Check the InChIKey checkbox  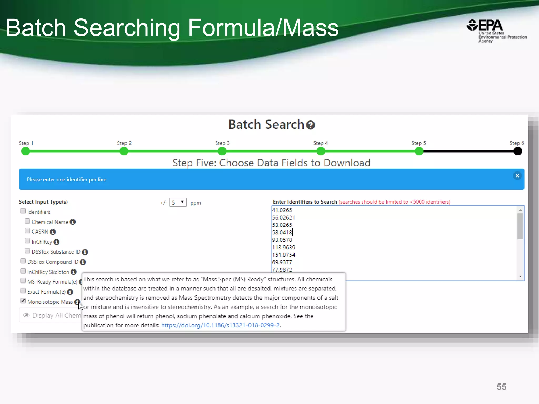coord(27,241)
